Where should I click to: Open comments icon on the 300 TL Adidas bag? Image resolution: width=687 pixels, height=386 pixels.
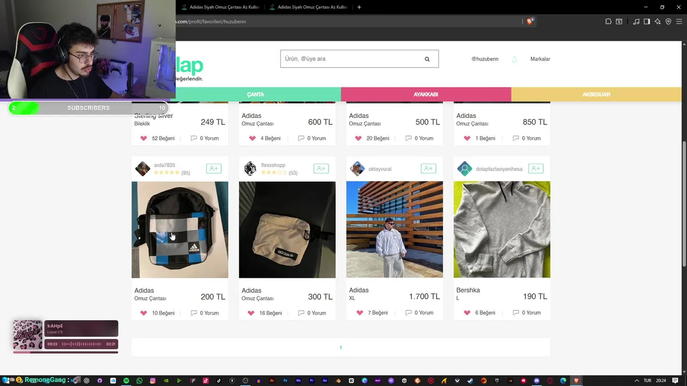[x=301, y=313]
